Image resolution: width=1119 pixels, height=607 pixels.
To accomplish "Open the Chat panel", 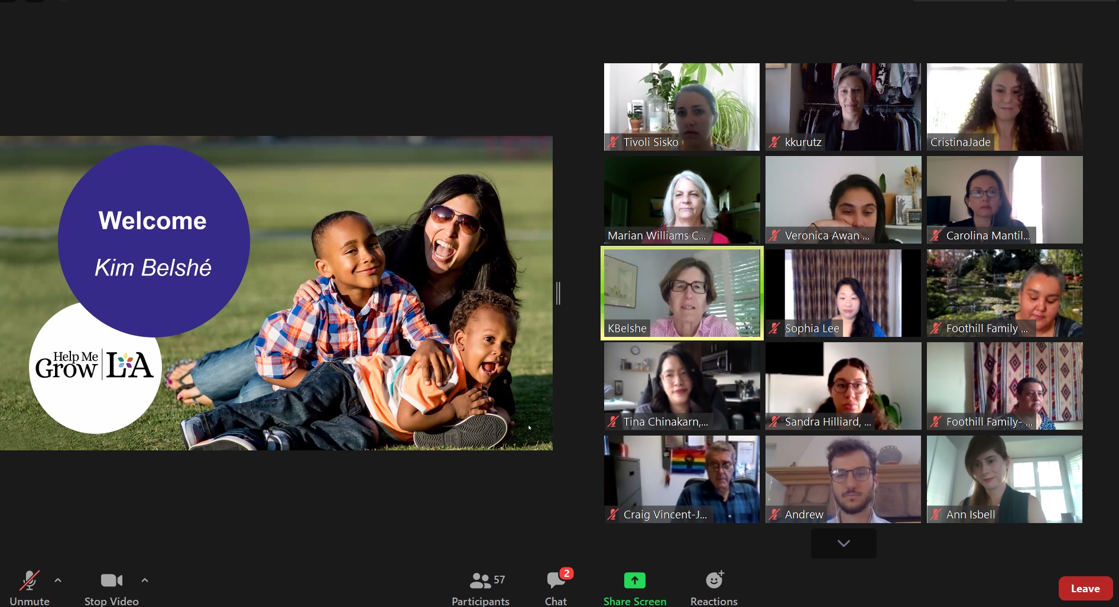I will [x=556, y=587].
